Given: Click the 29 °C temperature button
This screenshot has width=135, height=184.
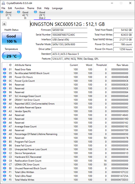Looking at the screenshot, I should coord(12,56).
